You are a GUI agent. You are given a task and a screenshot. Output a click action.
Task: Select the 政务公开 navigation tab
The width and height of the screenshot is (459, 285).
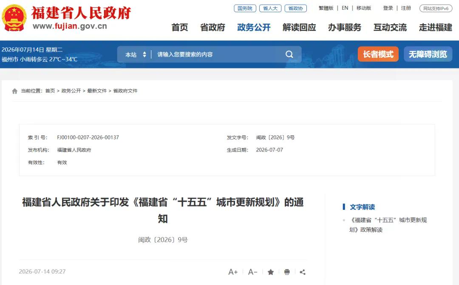tap(254, 27)
